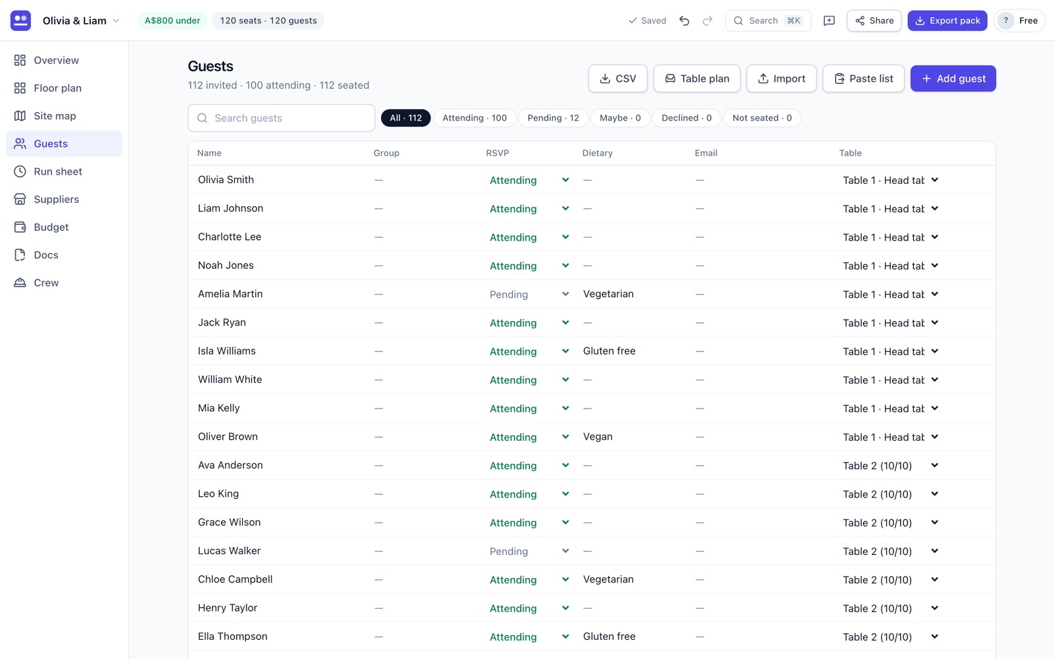This screenshot has height=659, width=1055.
Task: Open table dropdown for Jack Ryan
Action: 891,323
